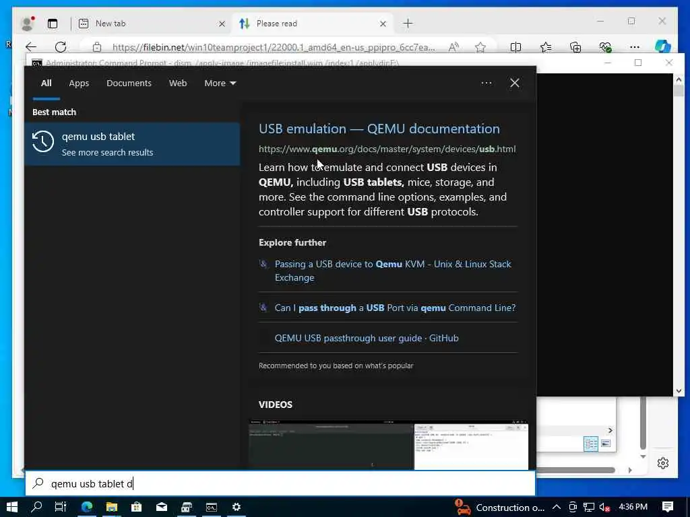Open the Edge page settings gear
The width and height of the screenshot is (690, 517).
click(663, 463)
